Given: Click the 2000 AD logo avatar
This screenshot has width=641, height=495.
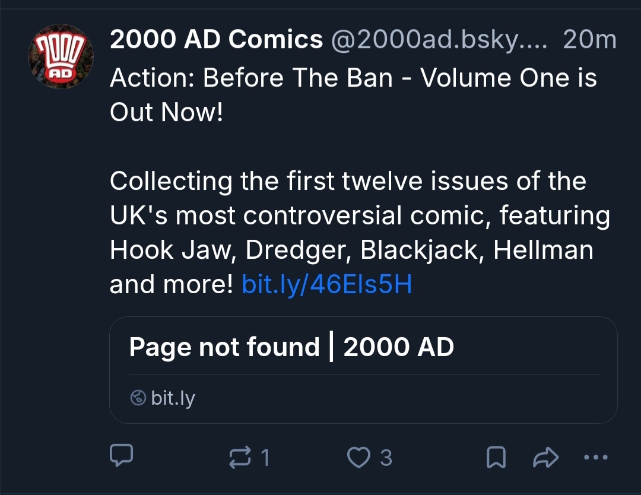Looking at the screenshot, I should click(x=61, y=56).
